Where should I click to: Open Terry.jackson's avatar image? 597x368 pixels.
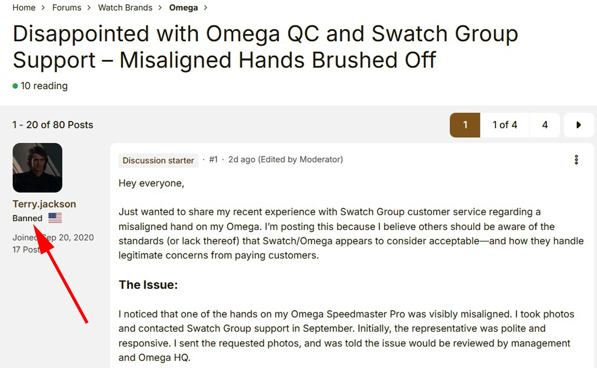(x=37, y=168)
